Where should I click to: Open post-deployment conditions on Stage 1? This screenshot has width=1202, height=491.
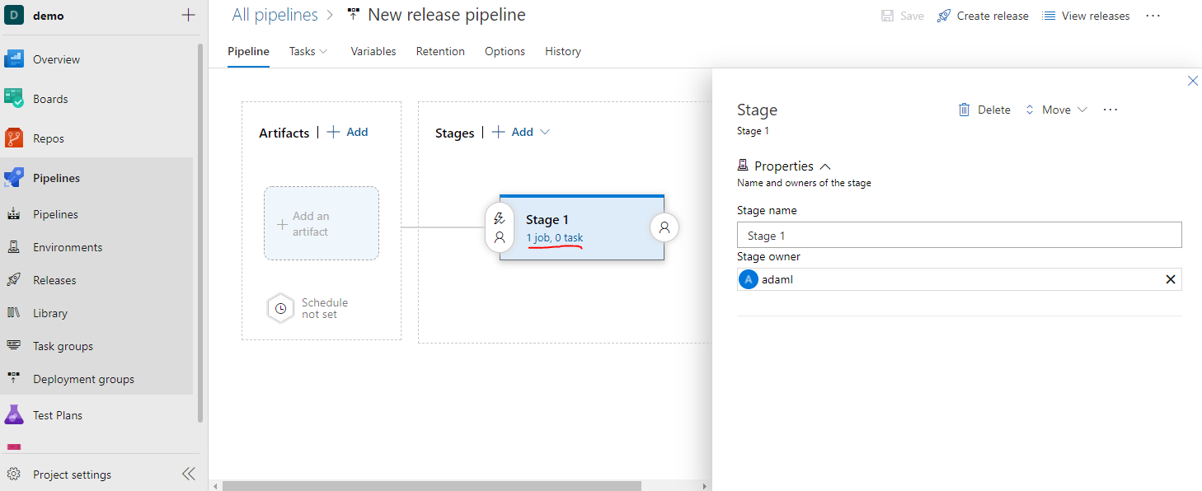[x=664, y=227]
